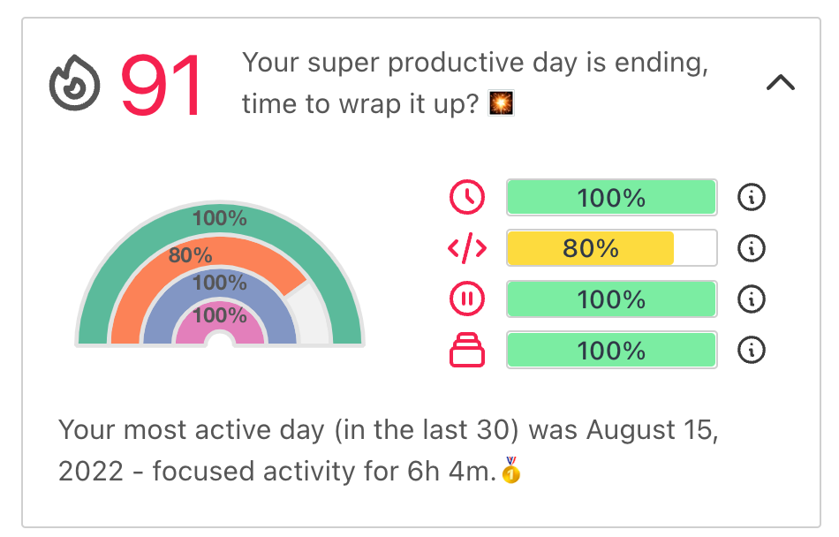The width and height of the screenshot is (839, 537).
Task: Click the red pause circle icon
Action: tap(467, 299)
